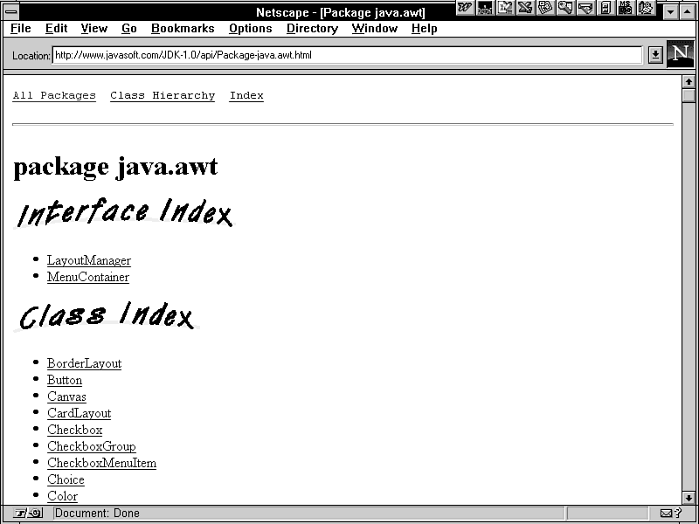Expand the Location URL history dropdown
The image size is (699, 524).
click(655, 55)
